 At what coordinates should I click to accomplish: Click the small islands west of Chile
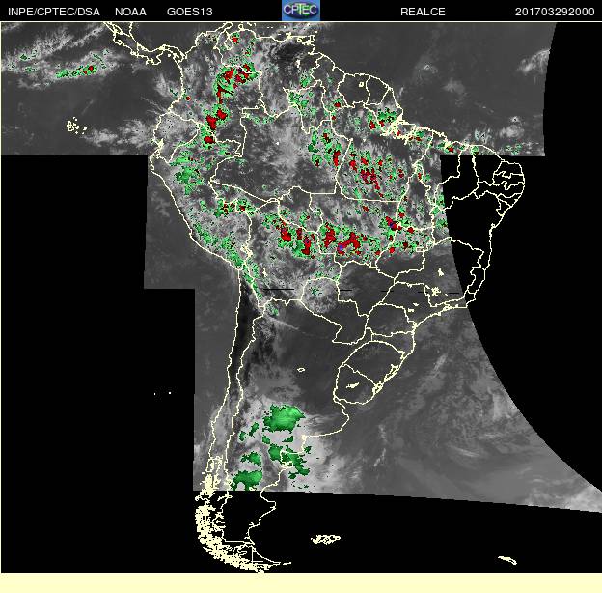pyautogui.click(x=162, y=393)
